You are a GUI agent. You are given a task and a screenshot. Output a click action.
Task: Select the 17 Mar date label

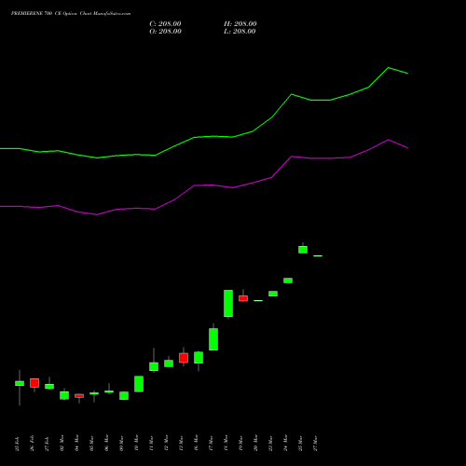[x=212, y=444]
